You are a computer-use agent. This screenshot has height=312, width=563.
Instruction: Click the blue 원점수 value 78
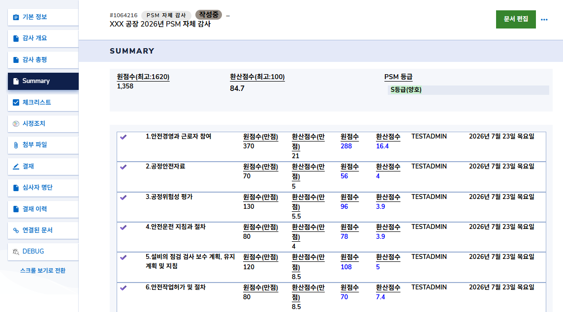pyautogui.click(x=344, y=237)
